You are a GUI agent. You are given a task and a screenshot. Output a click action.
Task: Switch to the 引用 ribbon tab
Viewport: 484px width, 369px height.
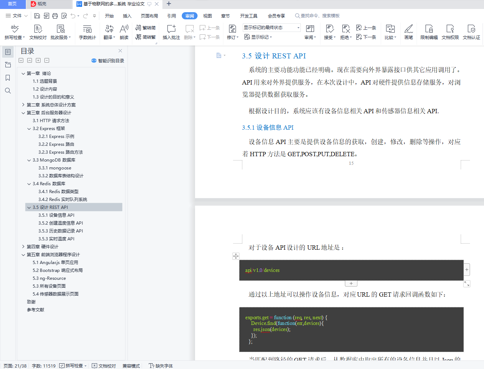(172, 16)
